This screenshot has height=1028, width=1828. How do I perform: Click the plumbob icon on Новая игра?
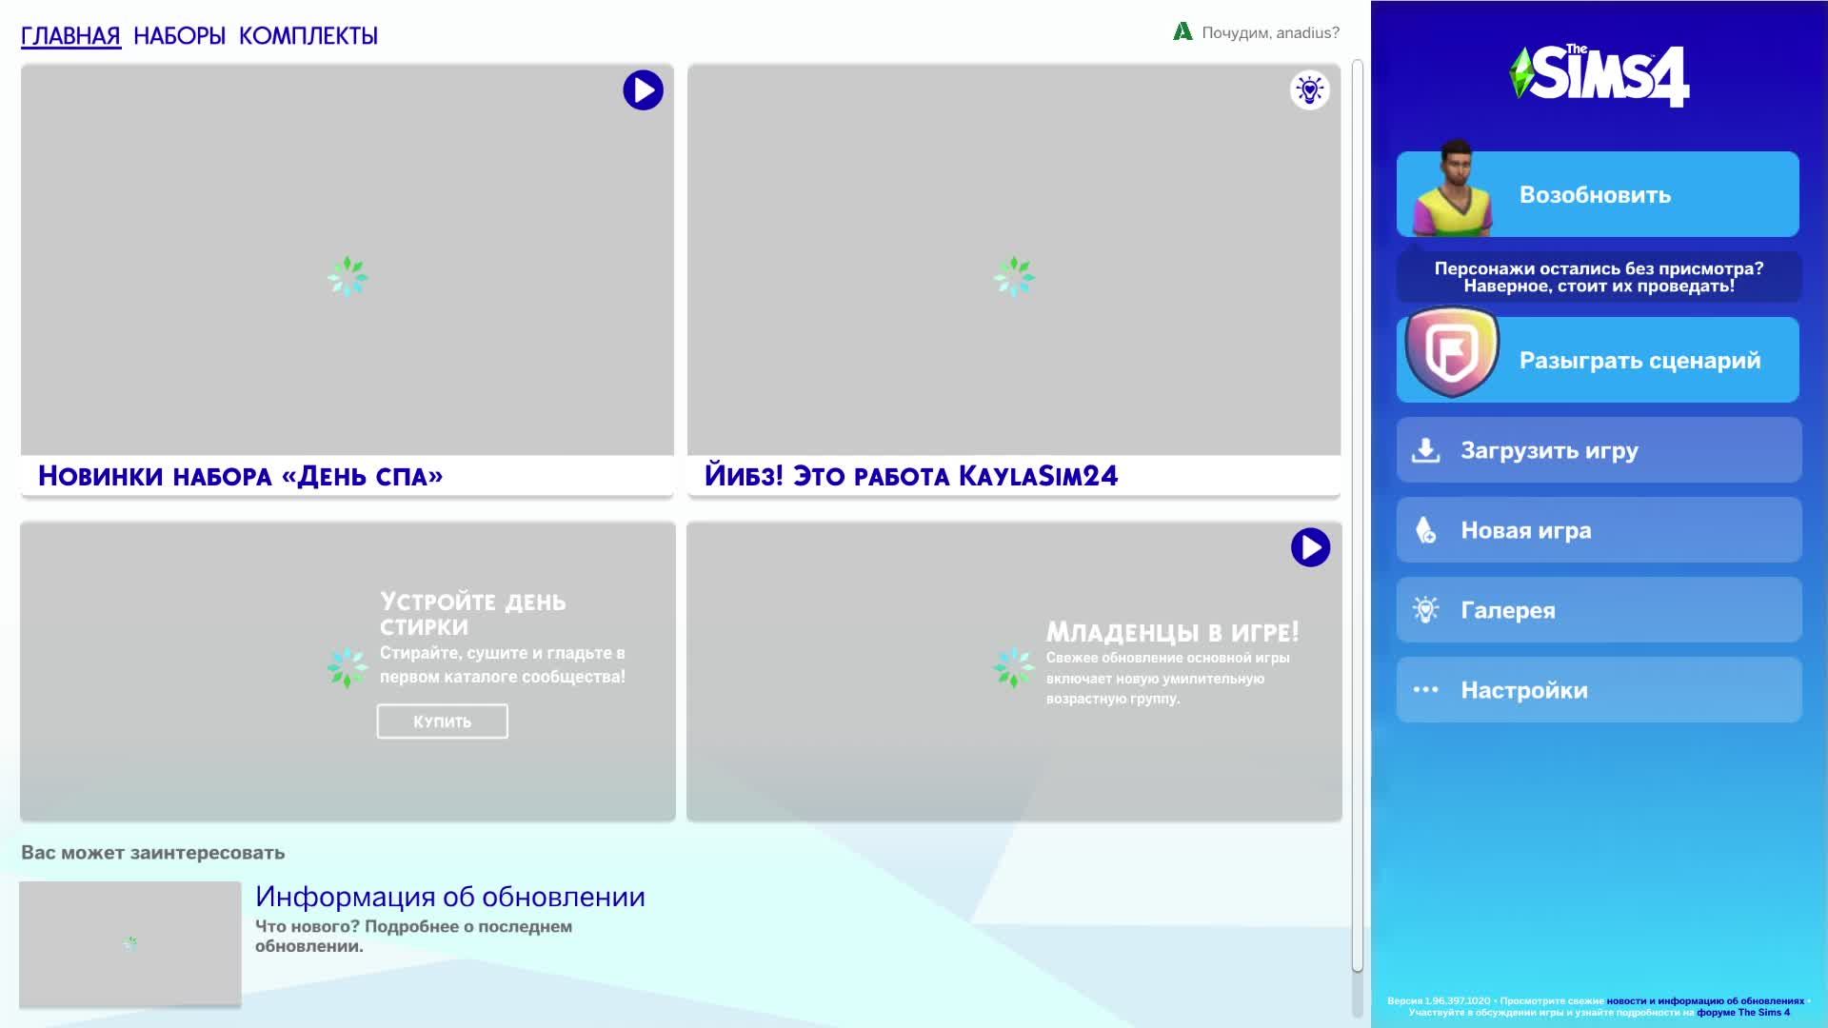point(1425,530)
